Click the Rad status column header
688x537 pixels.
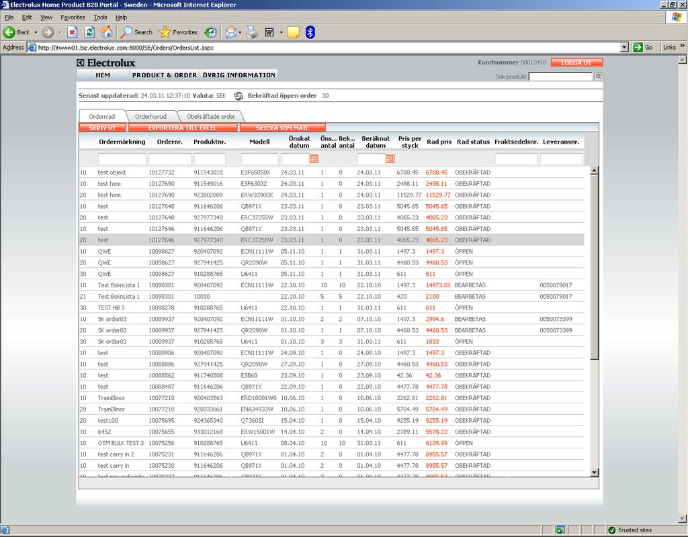click(x=473, y=142)
